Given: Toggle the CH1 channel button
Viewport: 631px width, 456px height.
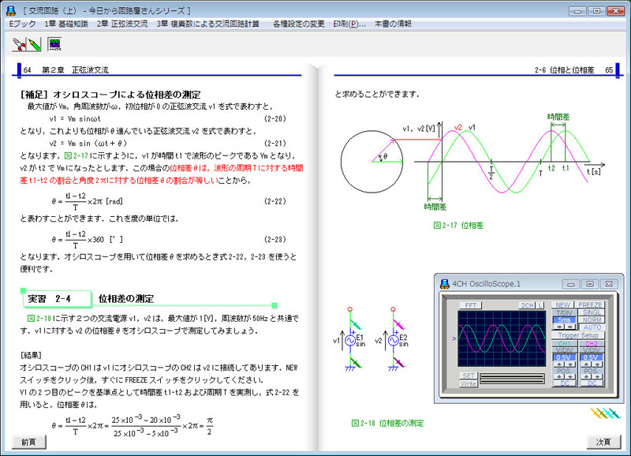Looking at the screenshot, I should (x=565, y=344).
